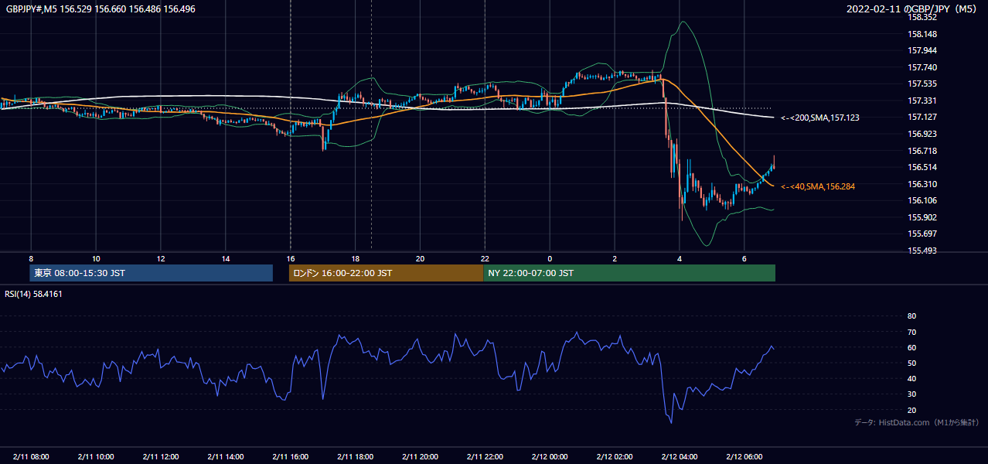Click the hour tick 10 under price chart
The height and width of the screenshot is (464, 988).
pyautogui.click(x=96, y=258)
